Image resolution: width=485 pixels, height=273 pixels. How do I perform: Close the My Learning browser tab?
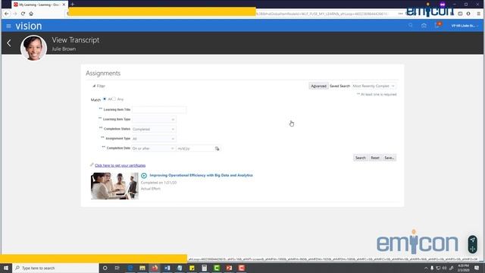[x=64, y=5]
